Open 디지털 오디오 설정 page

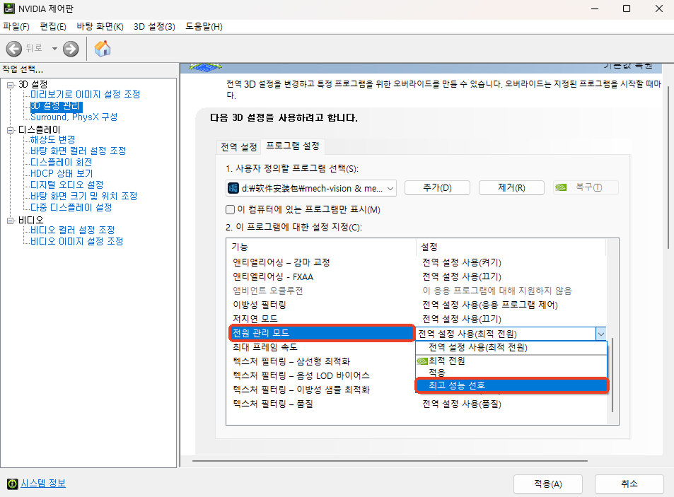coord(66,185)
